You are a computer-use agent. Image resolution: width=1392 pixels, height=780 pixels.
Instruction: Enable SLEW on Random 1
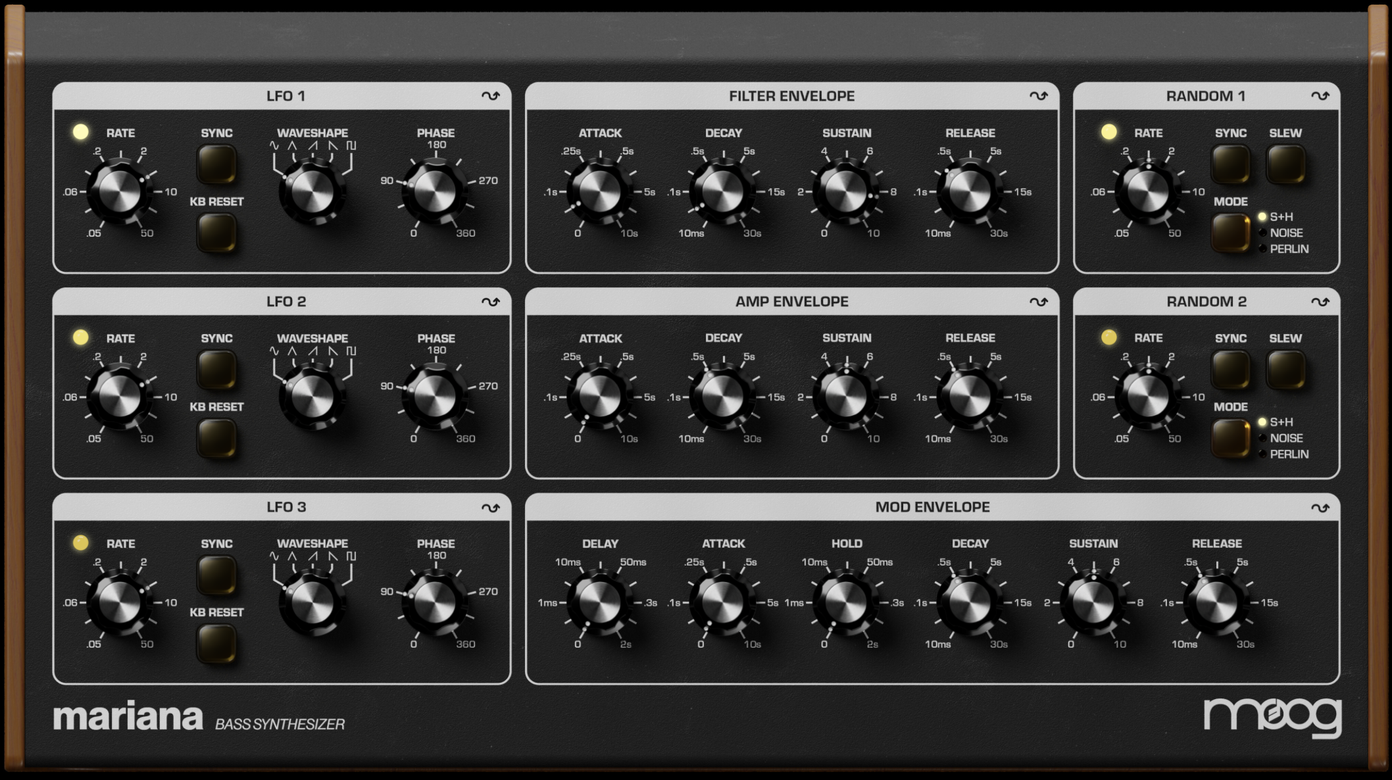1285,164
